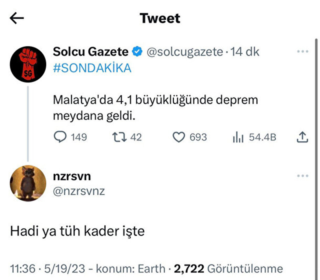The image size is (320, 280).
Task: Open more options on Solcu Gazete tweet
Action: (x=302, y=52)
